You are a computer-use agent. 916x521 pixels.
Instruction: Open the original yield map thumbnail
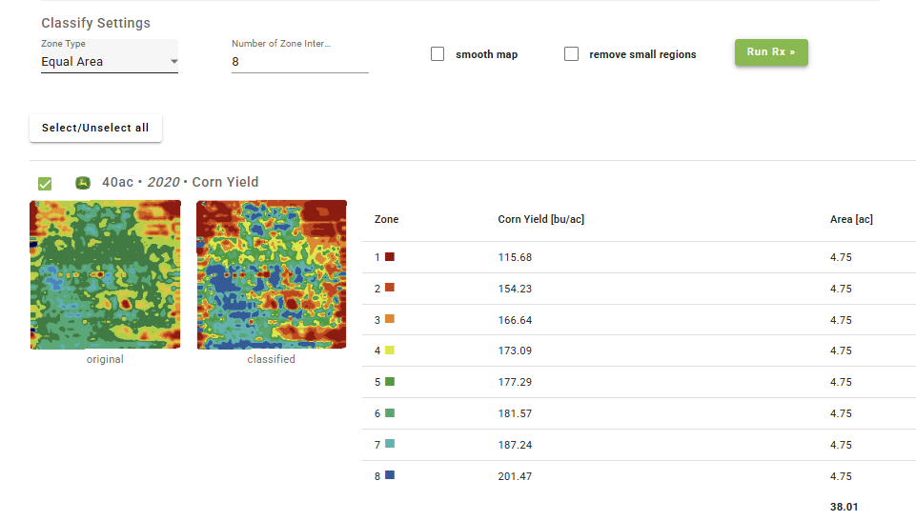[105, 275]
